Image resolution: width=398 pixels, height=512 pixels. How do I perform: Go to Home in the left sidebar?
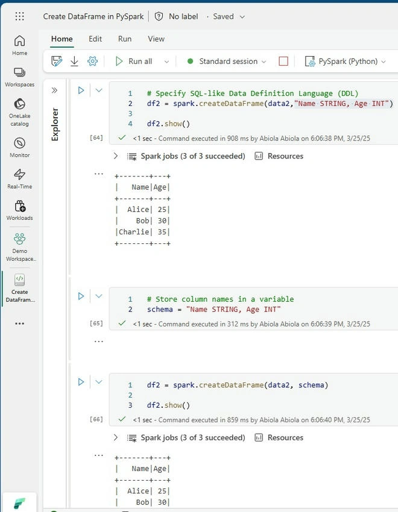pyautogui.click(x=20, y=45)
